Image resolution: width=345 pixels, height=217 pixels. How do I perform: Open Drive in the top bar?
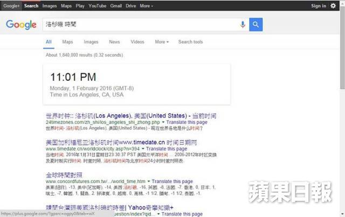(130, 6)
